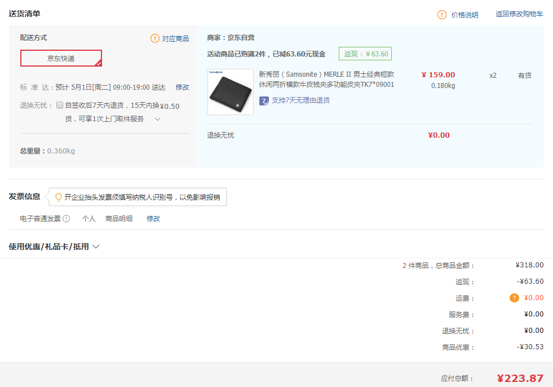Click the wallet product image thumbnail
The width and height of the screenshot is (553, 387).
[x=230, y=91]
